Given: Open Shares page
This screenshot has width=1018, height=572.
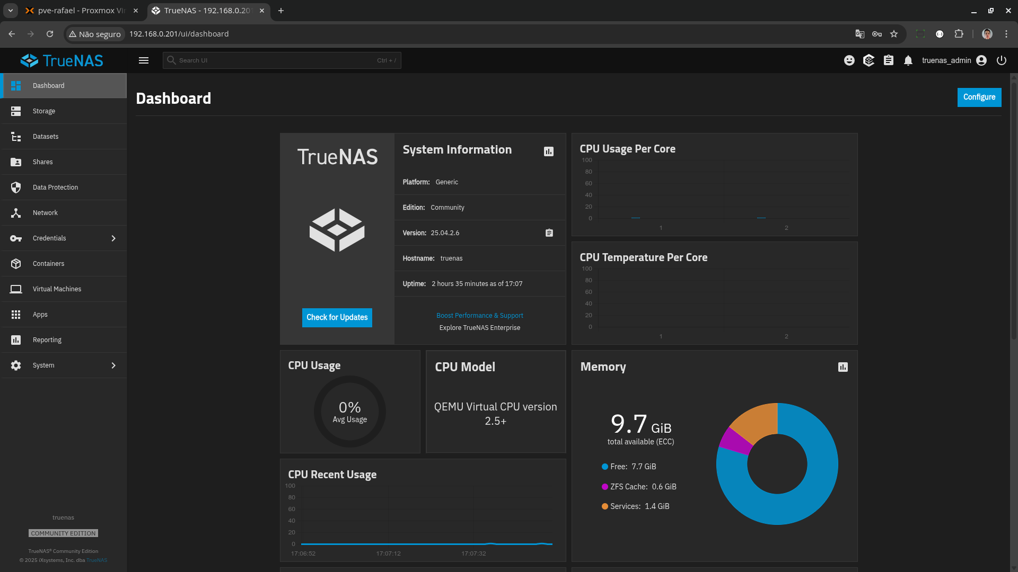Looking at the screenshot, I should tap(64, 162).
